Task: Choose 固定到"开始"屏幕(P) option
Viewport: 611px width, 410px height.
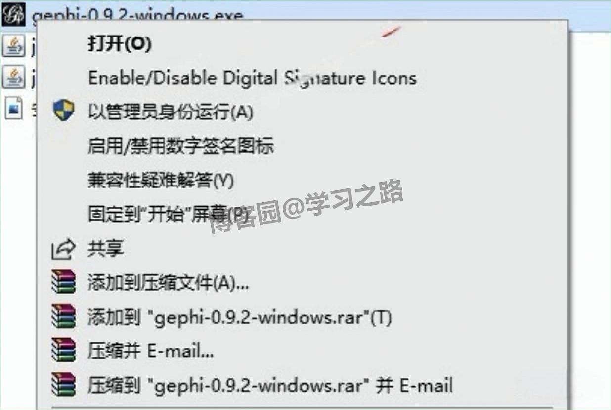Action: tap(168, 214)
